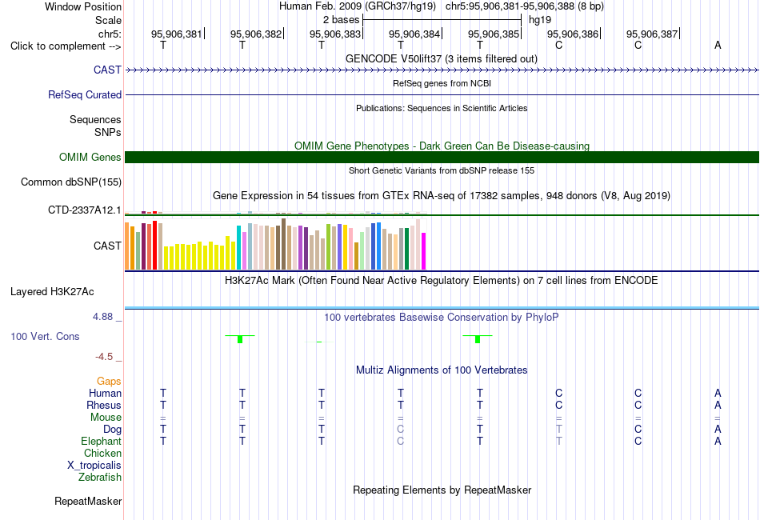Screen dimensions: 760x520
Task: Click ruler position '95,906,382'
Action: [x=255, y=34]
